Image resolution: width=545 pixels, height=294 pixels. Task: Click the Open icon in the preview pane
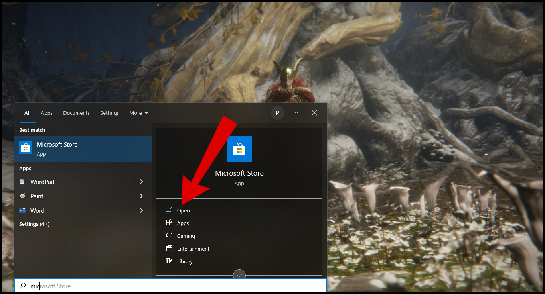tap(169, 210)
